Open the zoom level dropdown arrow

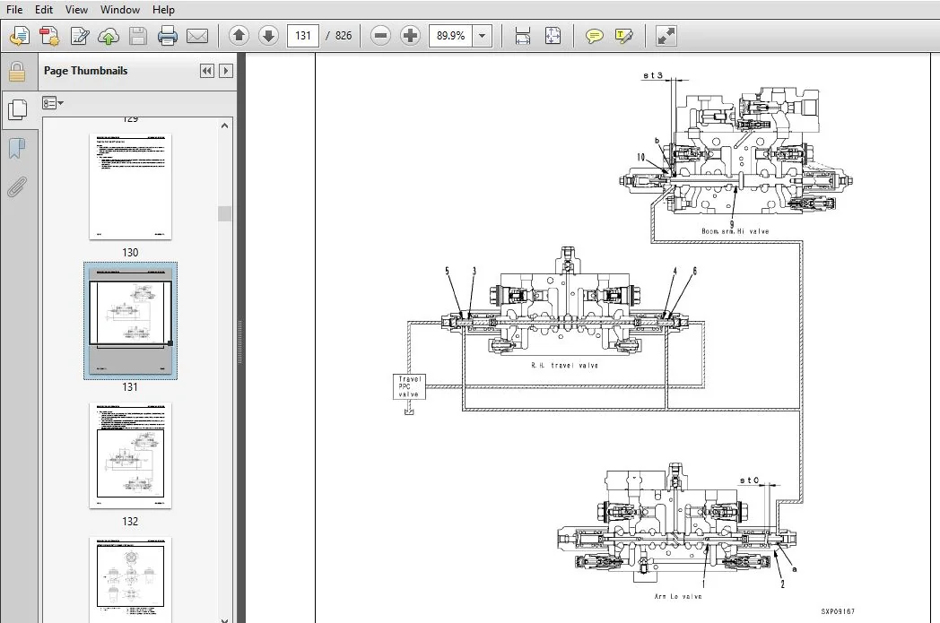482,35
